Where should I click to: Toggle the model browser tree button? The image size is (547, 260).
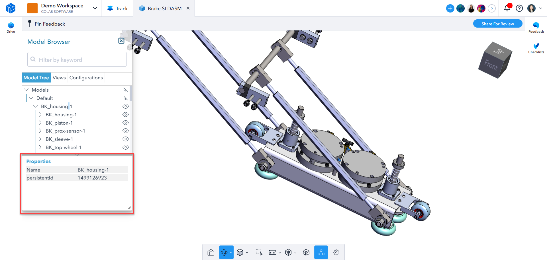click(321, 252)
